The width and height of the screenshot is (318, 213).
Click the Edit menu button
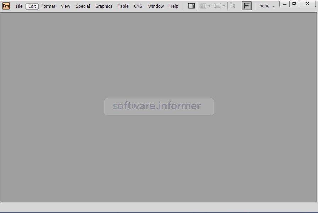(32, 6)
